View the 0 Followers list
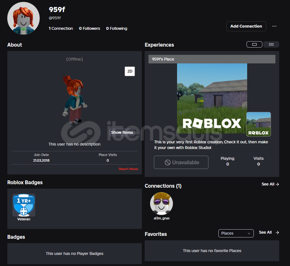 click(x=89, y=29)
